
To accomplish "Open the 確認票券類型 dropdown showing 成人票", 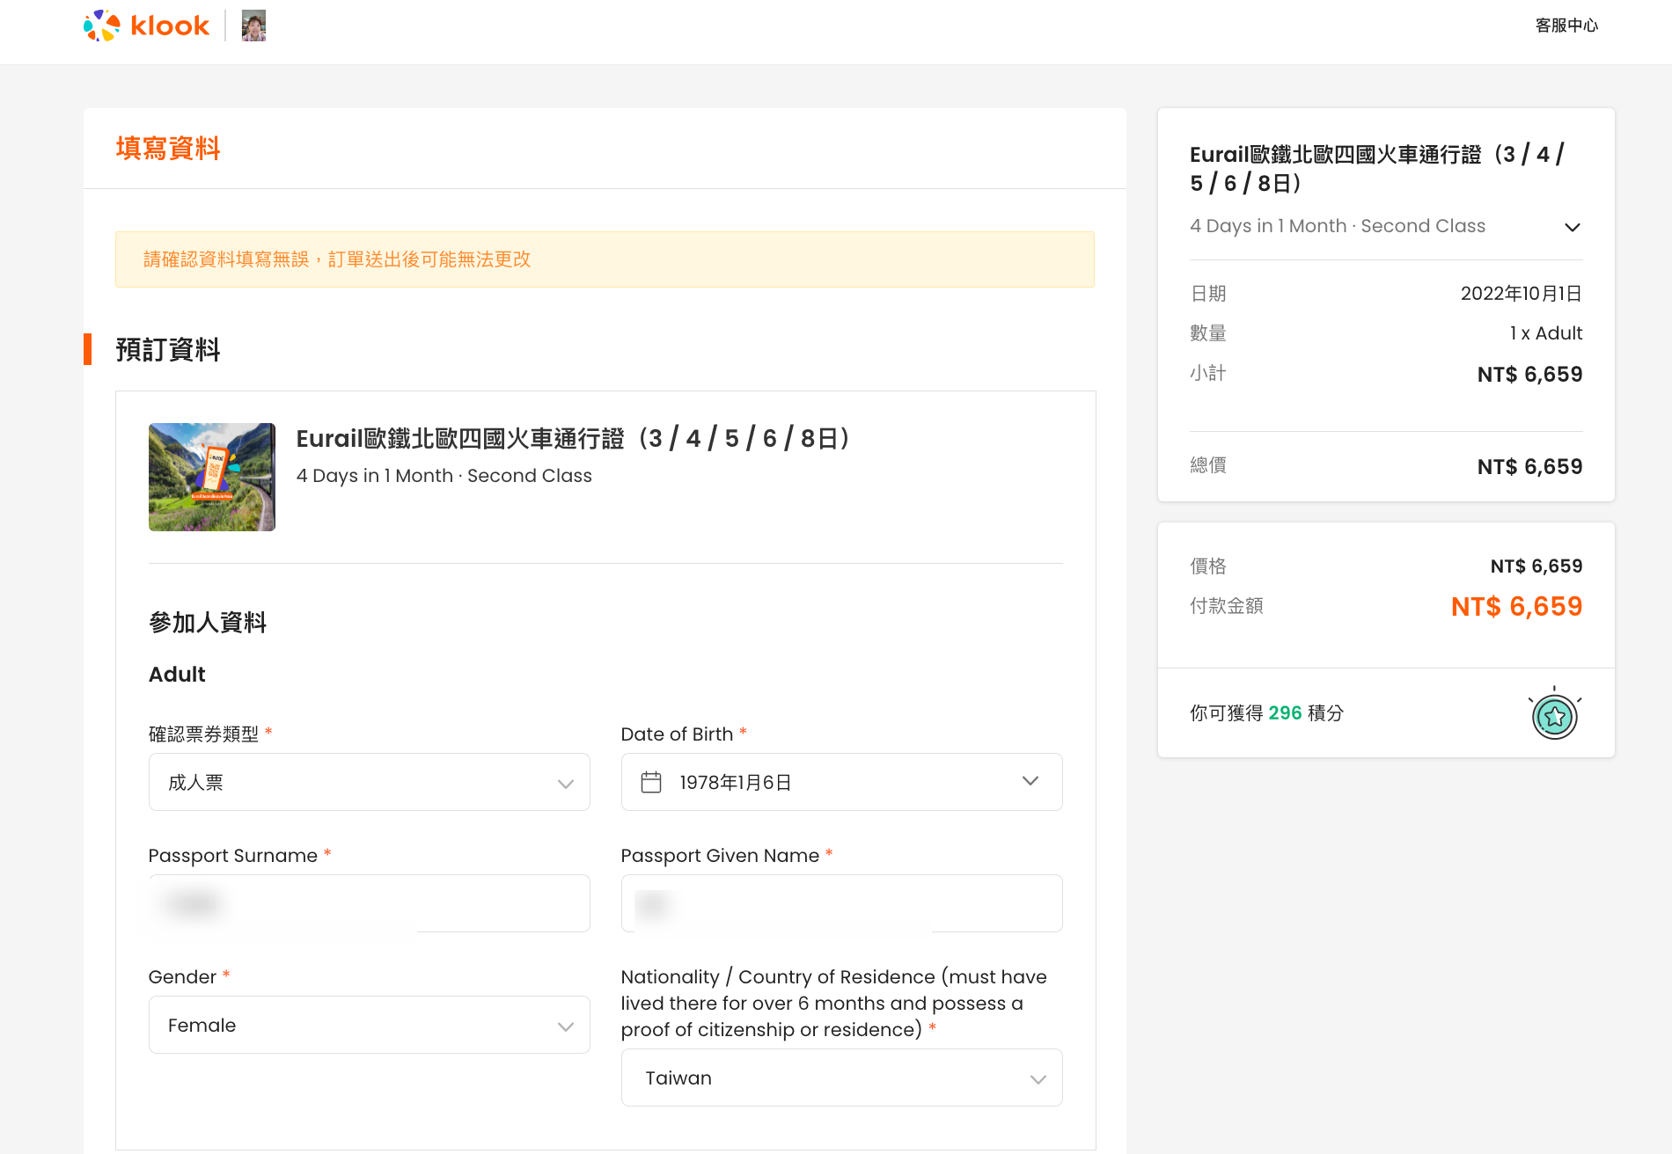I will pos(370,782).
